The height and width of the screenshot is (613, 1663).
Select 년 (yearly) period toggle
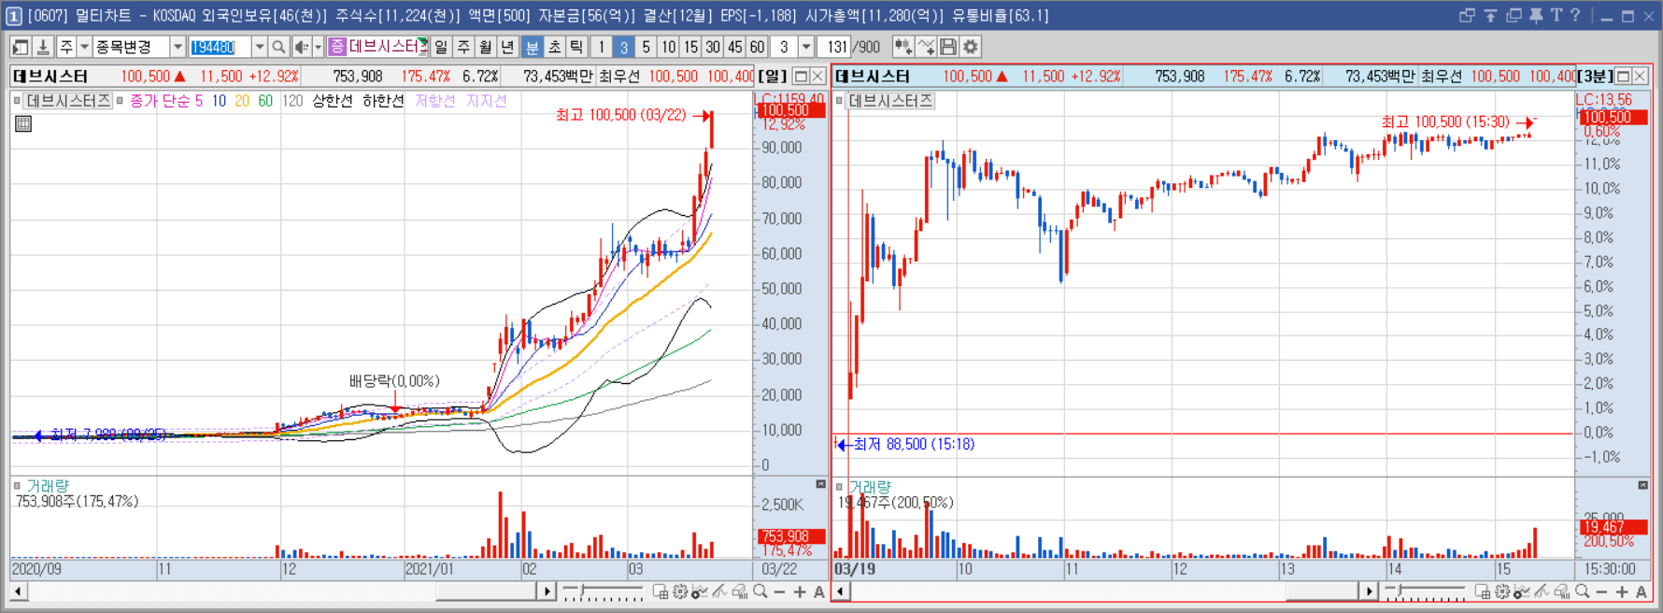[x=508, y=47]
